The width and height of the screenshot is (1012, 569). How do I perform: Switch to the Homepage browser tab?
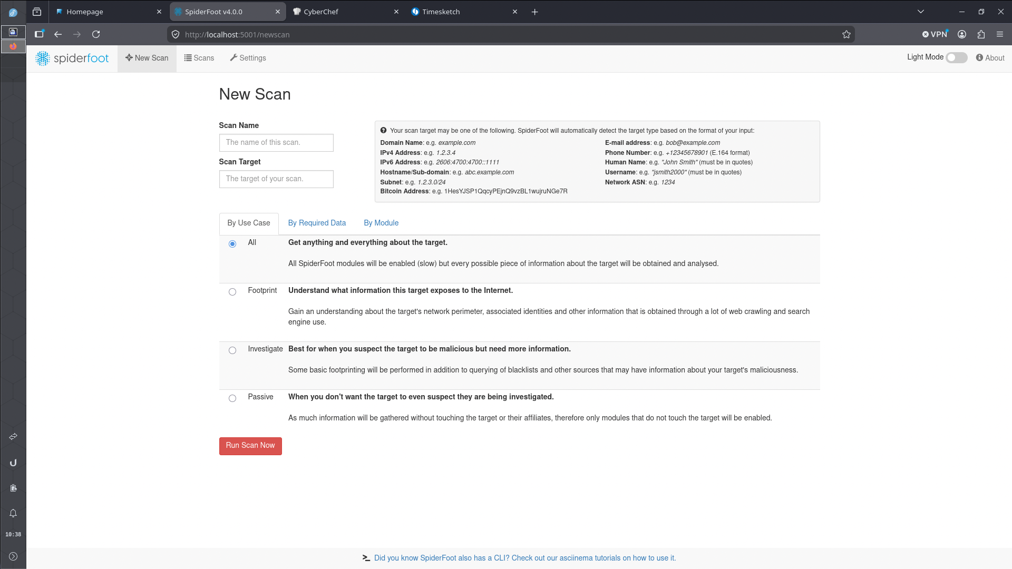[109, 12]
